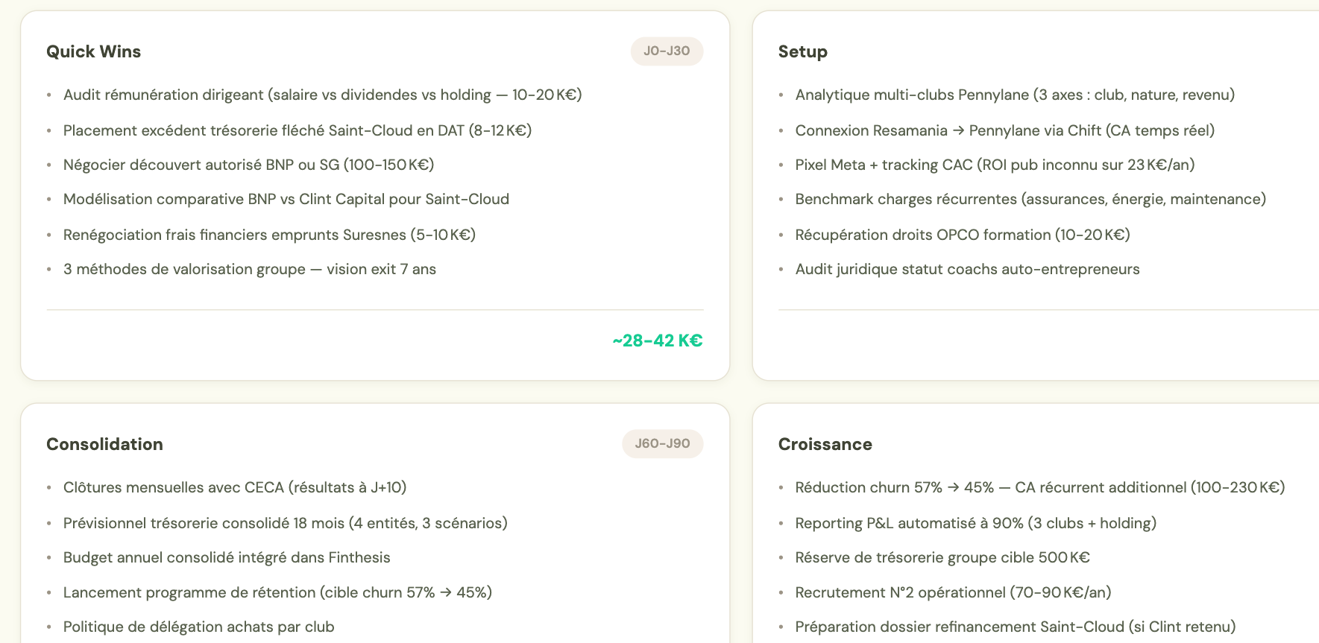Click the ~28-42 K€ total
1319x643 pixels.
click(x=658, y=340)
